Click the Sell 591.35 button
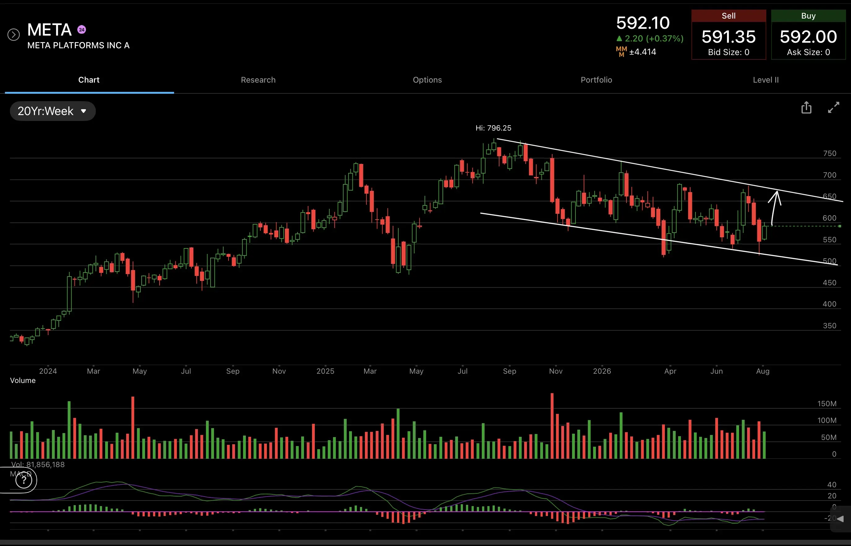Image resolution: width=851 pixels, height=546 pixels. click(x=729, y=35)
